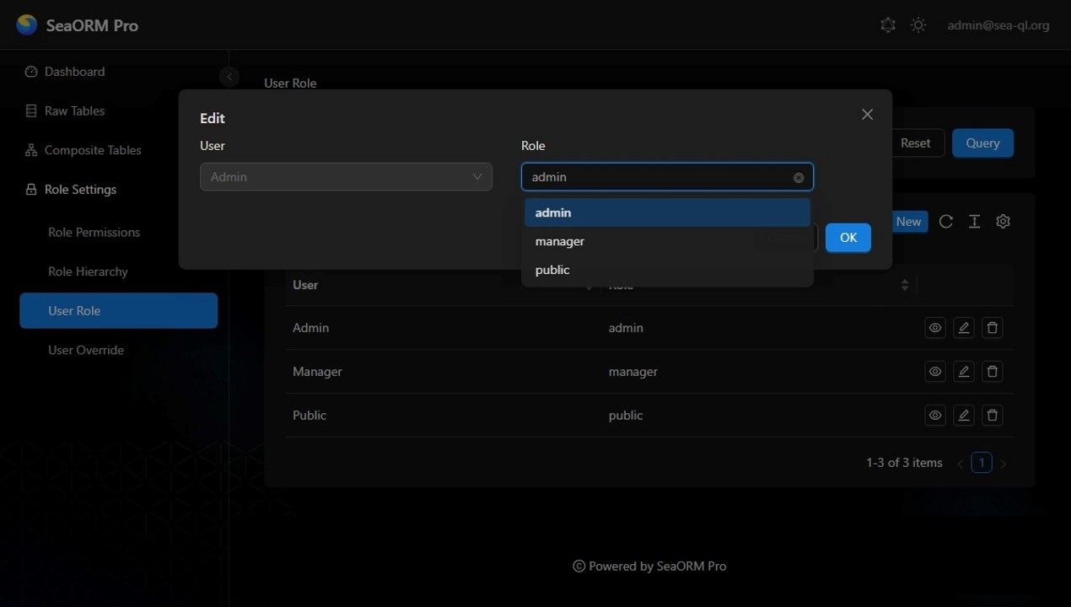
Task: Delete the Public user role row
Action: pyautogui.click(x=993, y=416)
